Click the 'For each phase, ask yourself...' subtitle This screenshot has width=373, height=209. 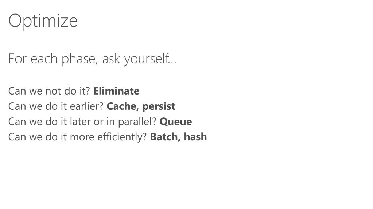tap(92, 59)
